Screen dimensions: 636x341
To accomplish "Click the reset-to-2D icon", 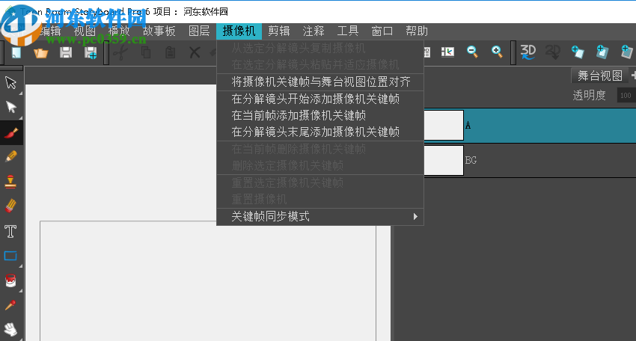I will (x=553, y=52).
